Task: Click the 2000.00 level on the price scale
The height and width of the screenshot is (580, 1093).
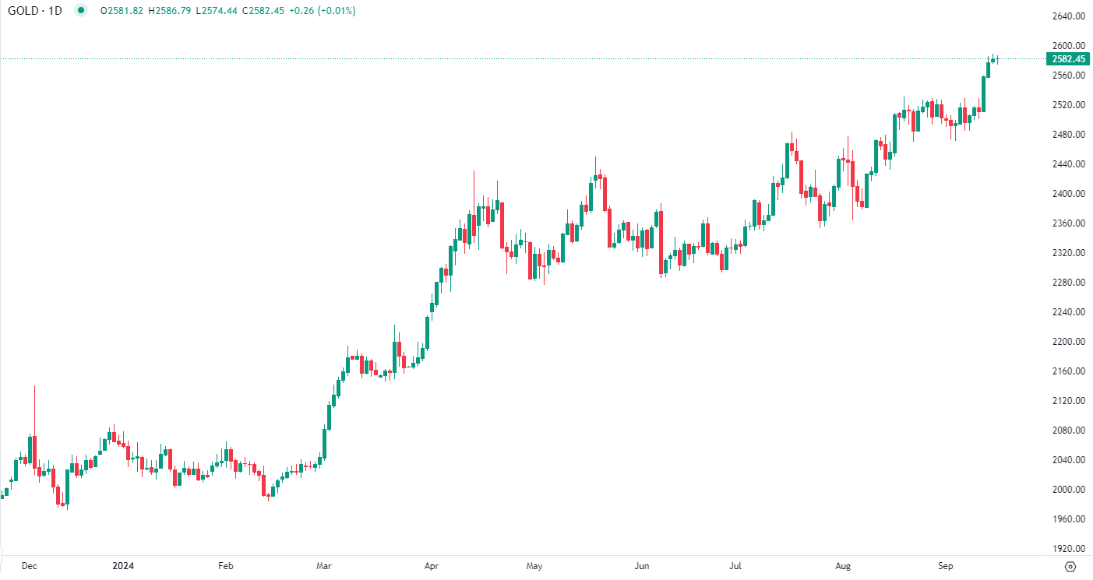Action: (1067, 490)
